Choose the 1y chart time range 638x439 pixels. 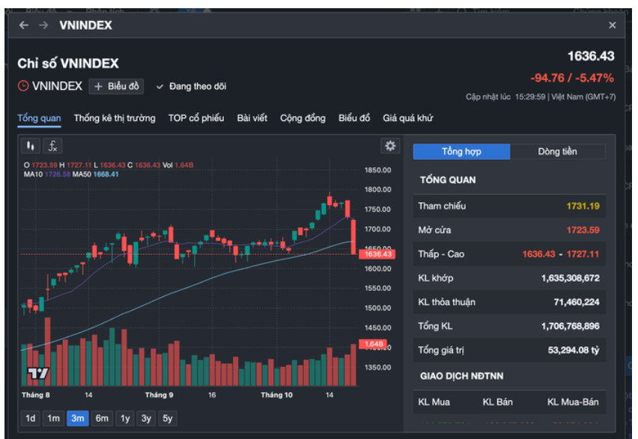(x=124, y=419)
